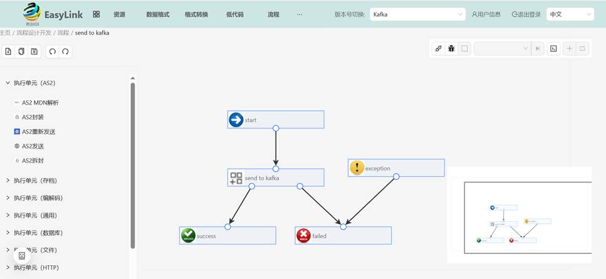Open the 中文 language dropdown
Screen dimensions: 606x279
570,14
